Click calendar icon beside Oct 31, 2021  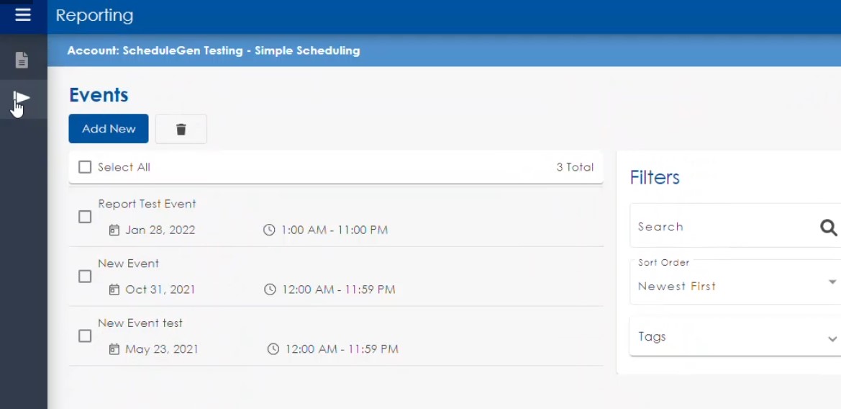pyautogui.click(x=114, y=289)
